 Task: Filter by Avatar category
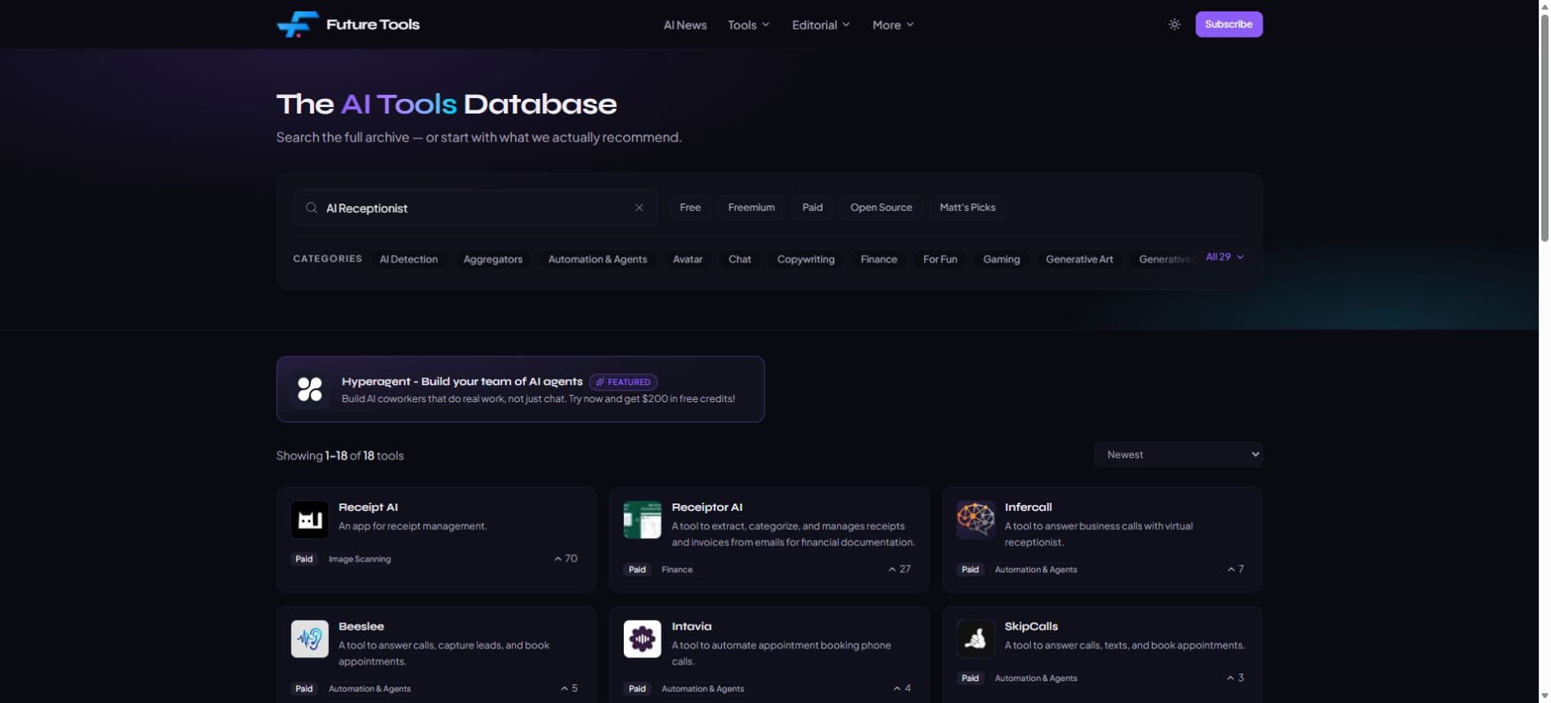tap(688, 259)
